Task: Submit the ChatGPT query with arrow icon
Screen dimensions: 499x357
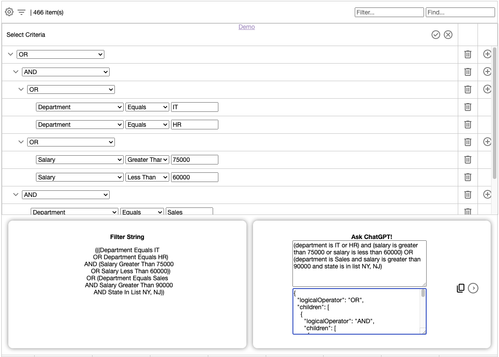Action: [473, 288]
